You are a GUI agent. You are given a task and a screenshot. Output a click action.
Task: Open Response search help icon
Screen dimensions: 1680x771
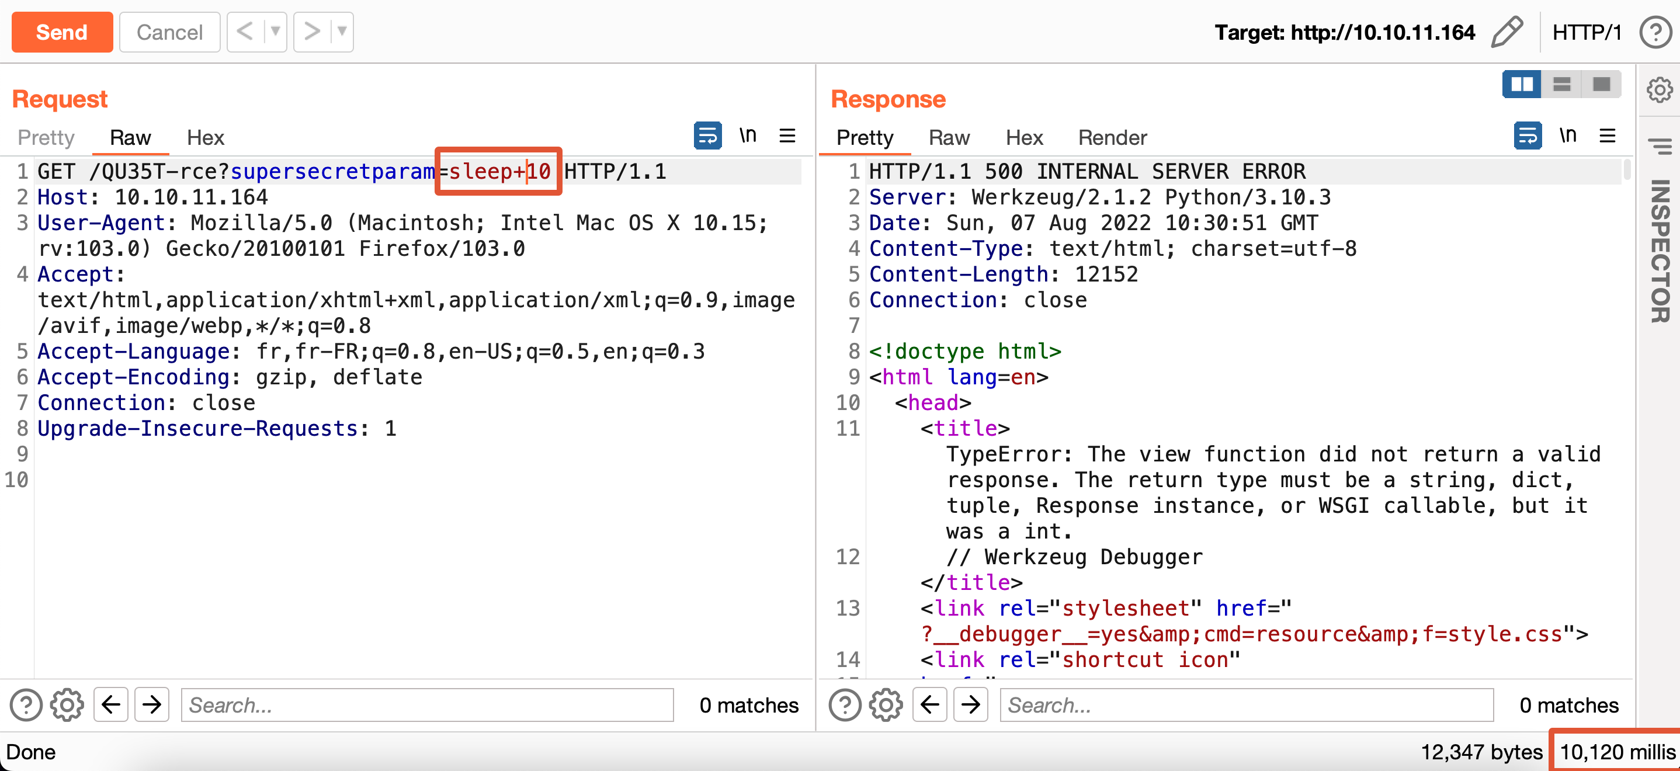845,705
